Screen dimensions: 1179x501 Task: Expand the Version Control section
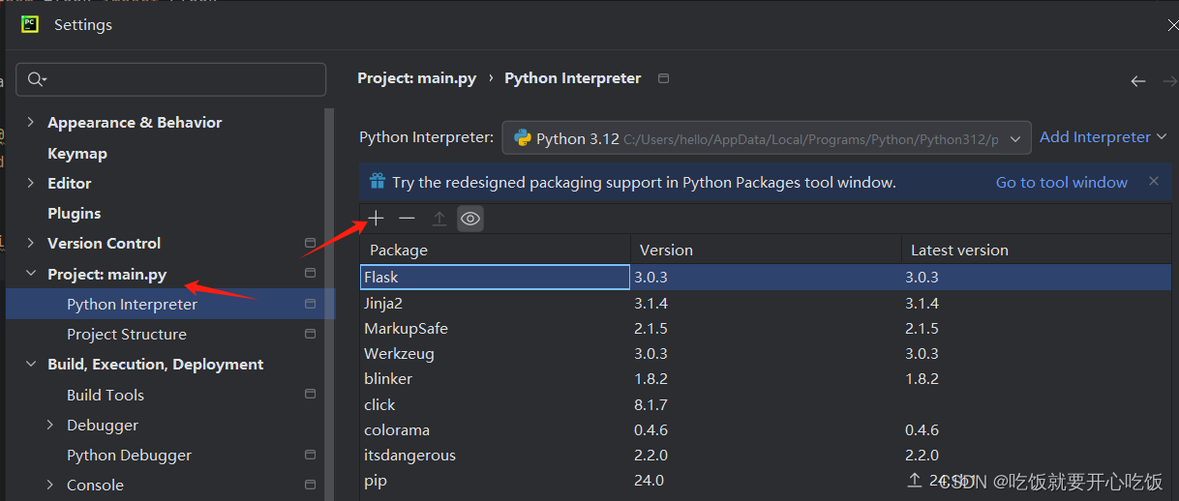point(30,243)
